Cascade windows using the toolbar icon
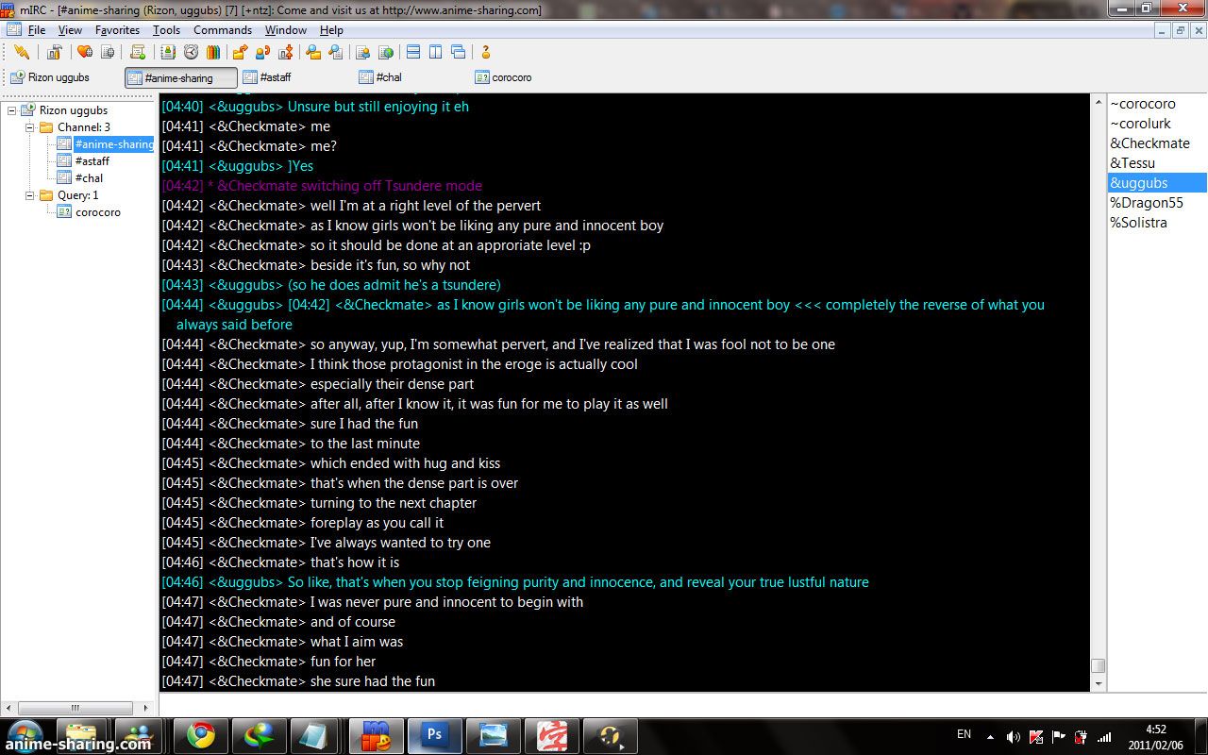 tap(458, 52)
